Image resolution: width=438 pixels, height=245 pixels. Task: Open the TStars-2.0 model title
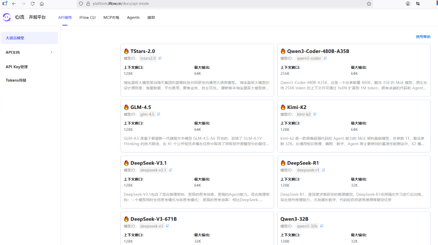(143, 51)
